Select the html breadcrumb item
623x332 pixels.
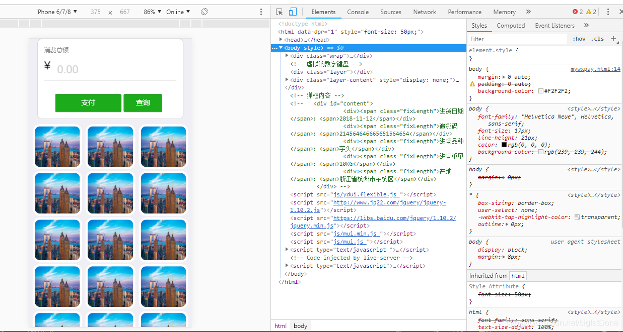[281, 326]
